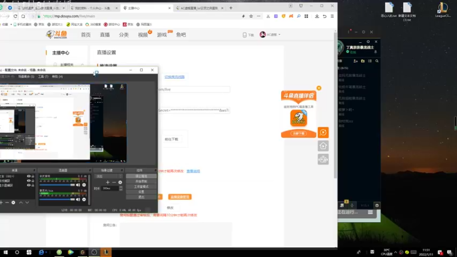Click the browser page vertical scrollbar
Image resolution: width=457 pixels, height=257 pixels.
(335, 105)
